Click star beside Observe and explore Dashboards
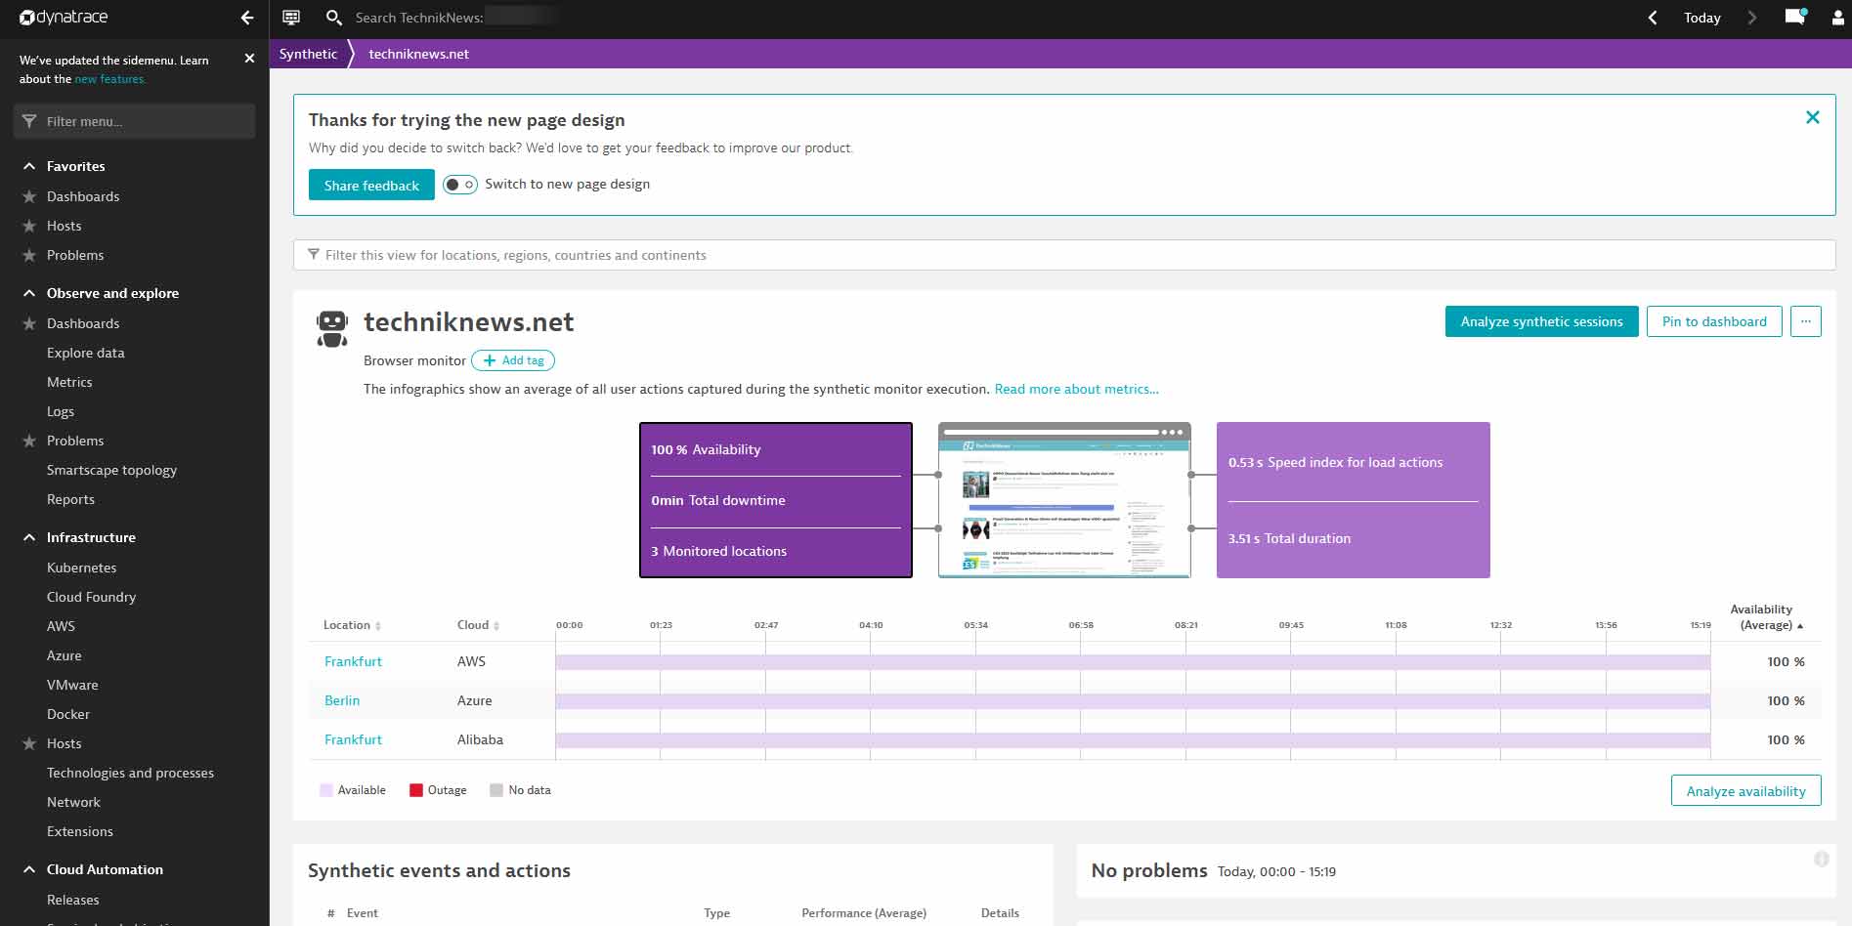Screen dimensions: 1852x926 coord(29,323)
